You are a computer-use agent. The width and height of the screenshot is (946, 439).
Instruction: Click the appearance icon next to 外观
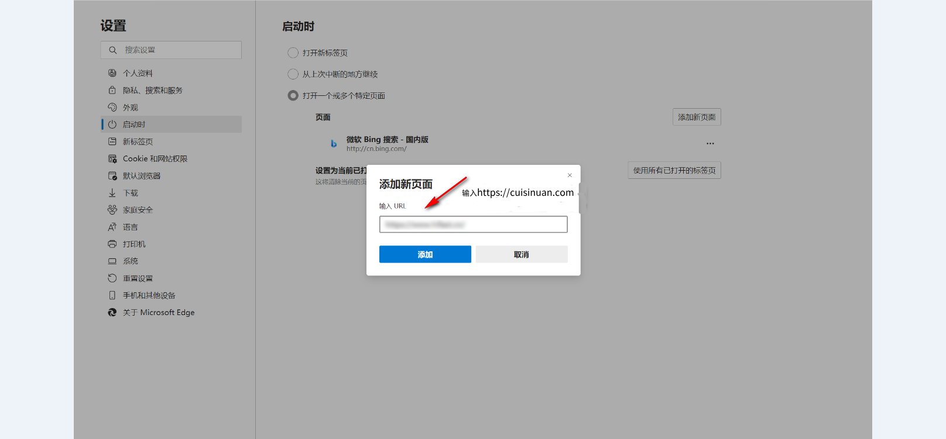pos(112,108)
